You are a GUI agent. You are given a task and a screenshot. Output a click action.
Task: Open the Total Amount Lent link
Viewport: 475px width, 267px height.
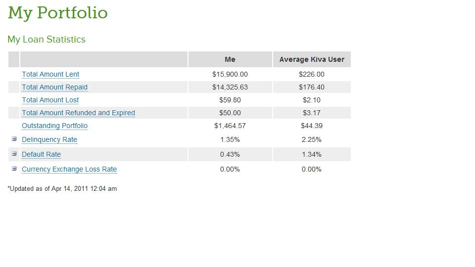pyautogui.click(x=50, y=75)
